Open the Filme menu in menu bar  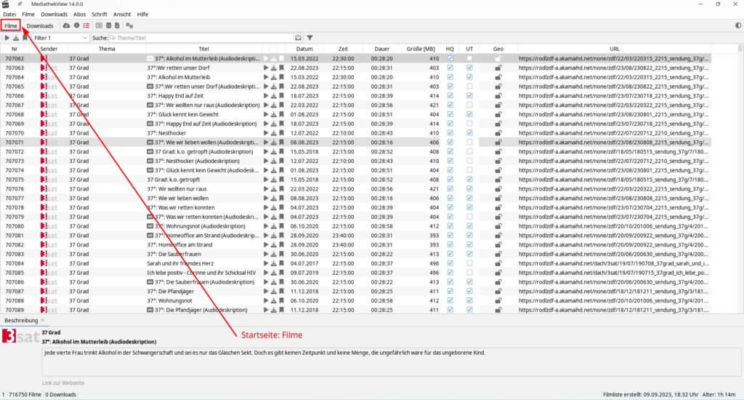point(28,15)
